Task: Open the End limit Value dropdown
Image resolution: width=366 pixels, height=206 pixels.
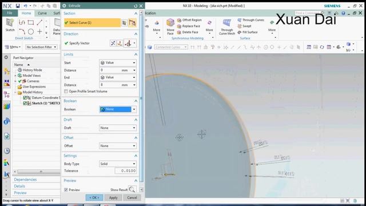Action: click(x=118, y=77)
